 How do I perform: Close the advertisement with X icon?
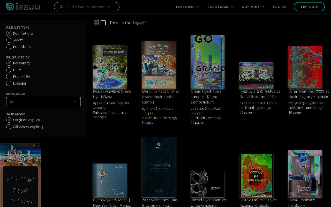(39, 146)
